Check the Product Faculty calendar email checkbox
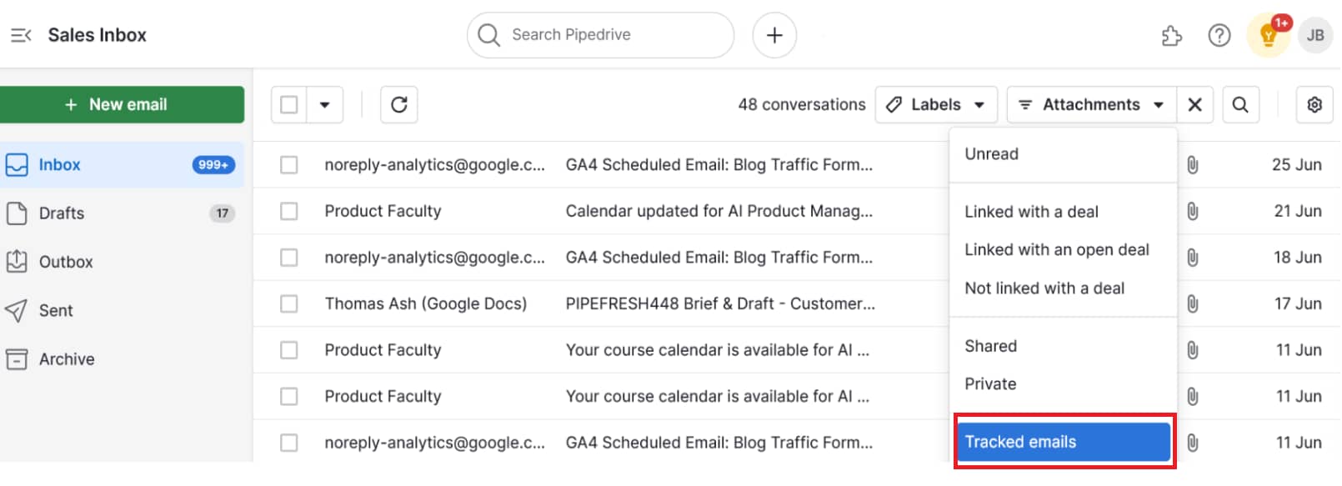 click(289, 211)
